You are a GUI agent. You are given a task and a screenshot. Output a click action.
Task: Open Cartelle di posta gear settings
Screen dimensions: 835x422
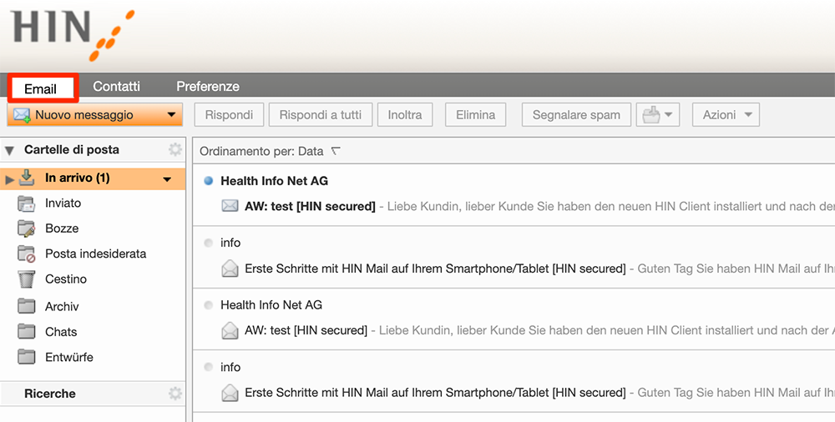pyautogui.click(x=175, y=149)
